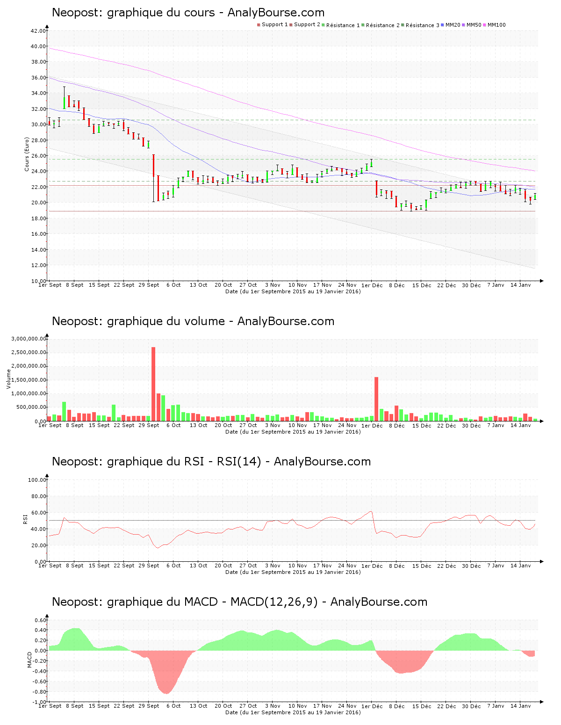Image resolution: width=561 pixels, height=725 pixels.
Task: Click the '-0.80' MACD axis value
Action: coord(40,692)
